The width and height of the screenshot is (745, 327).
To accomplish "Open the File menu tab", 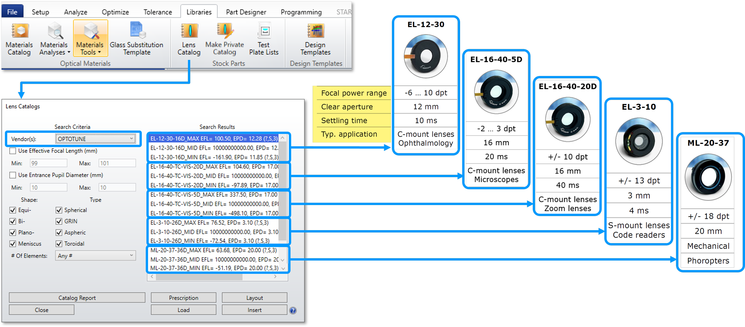I will pyautogui.click(x=12, y=12).
